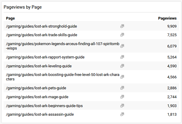The image size is (182, 124).
Task: Open the lost-ark-leveling-guide page link
Action: [x=39, y=66]
